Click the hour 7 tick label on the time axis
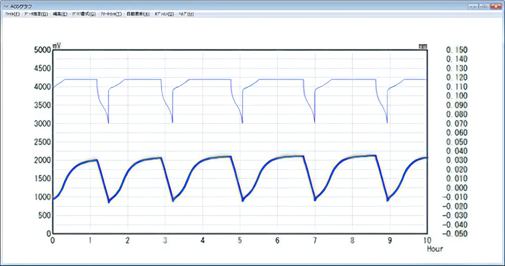Viewport: 505px width, 266px height. coord(315,240)
